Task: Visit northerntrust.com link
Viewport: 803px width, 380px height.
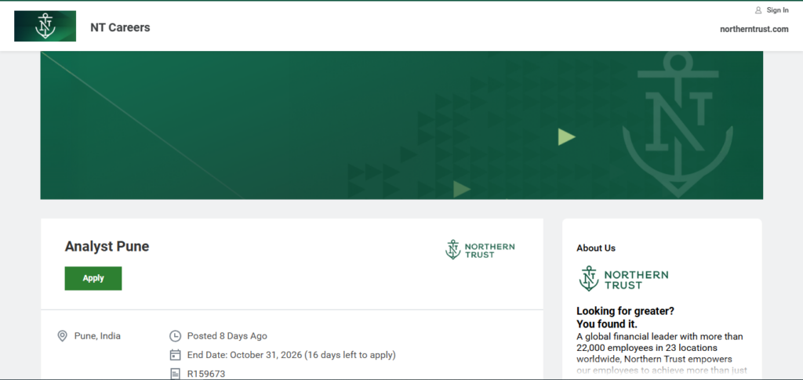Action: click(754, 29)
